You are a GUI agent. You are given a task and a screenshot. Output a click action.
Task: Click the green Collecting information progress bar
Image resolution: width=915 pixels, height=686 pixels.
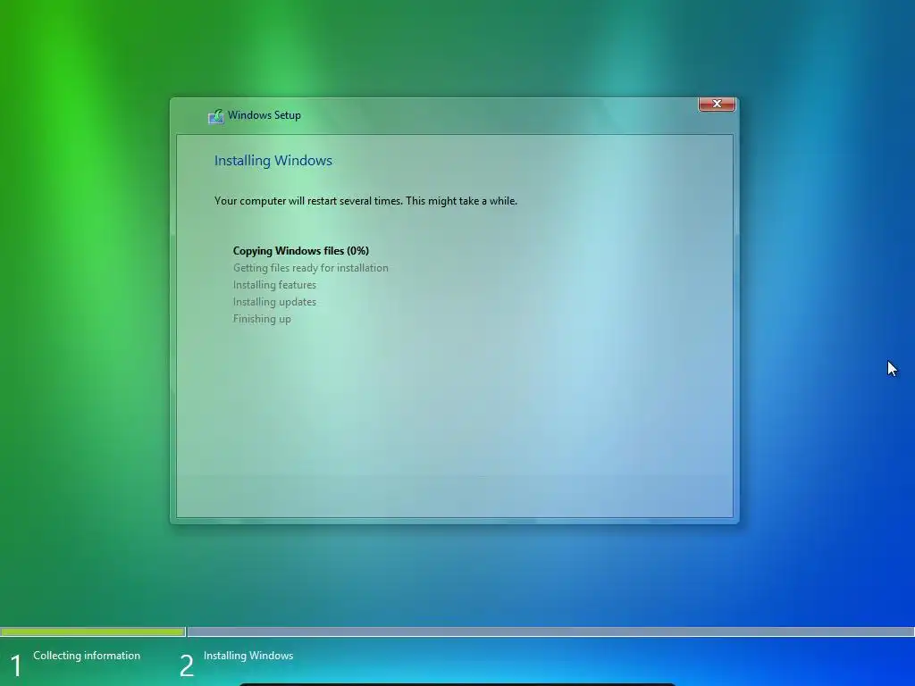tap(93, 632)
